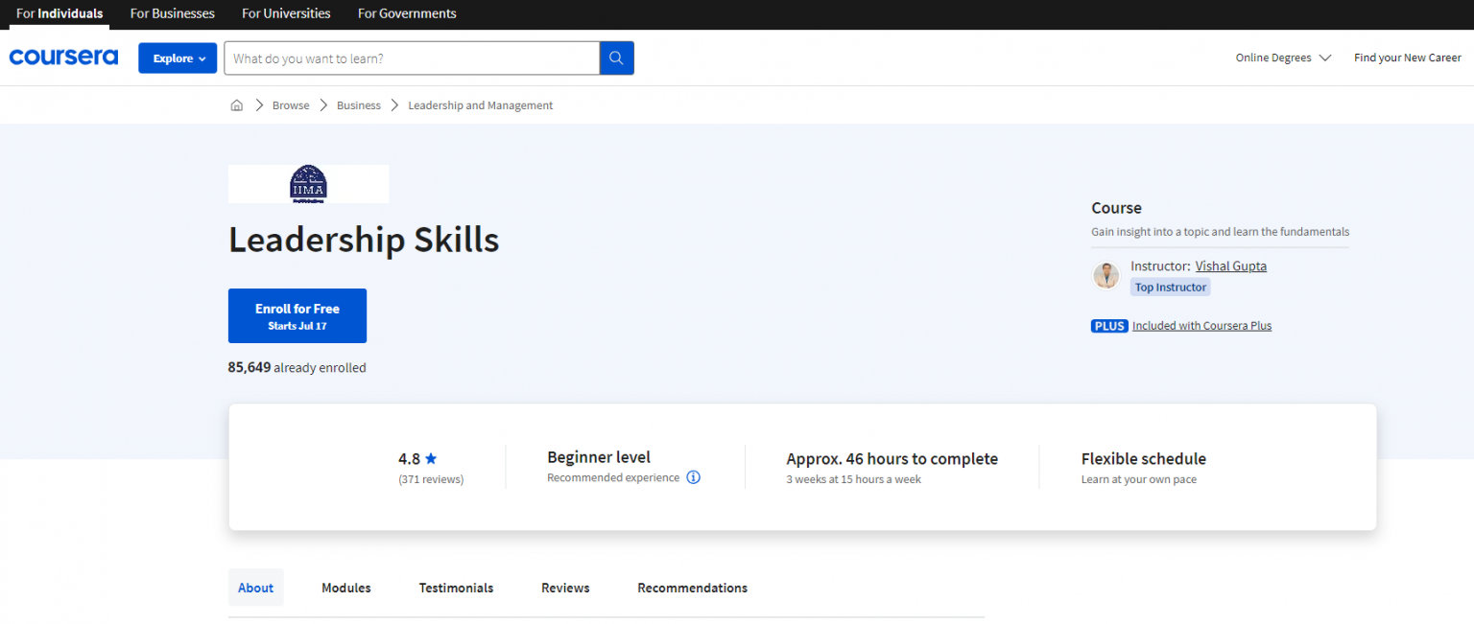The image size is (1474, 624).
Task: Click instructor Vishal Gupta's avatar photo
Action: pyautogui.click(x=1106, y=276)
